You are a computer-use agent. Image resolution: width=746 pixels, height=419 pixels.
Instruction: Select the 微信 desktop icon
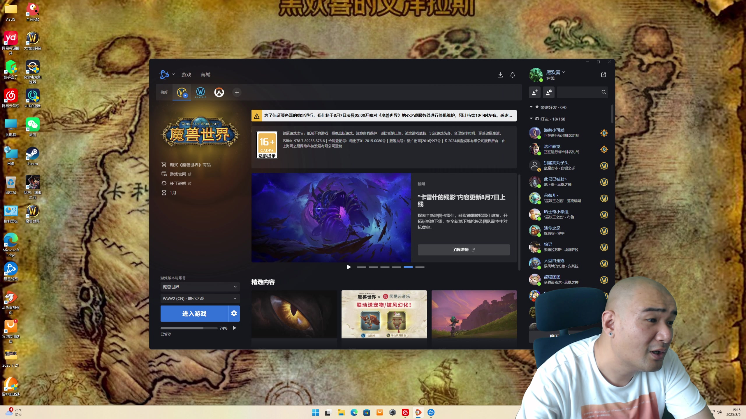pos(32,127)
